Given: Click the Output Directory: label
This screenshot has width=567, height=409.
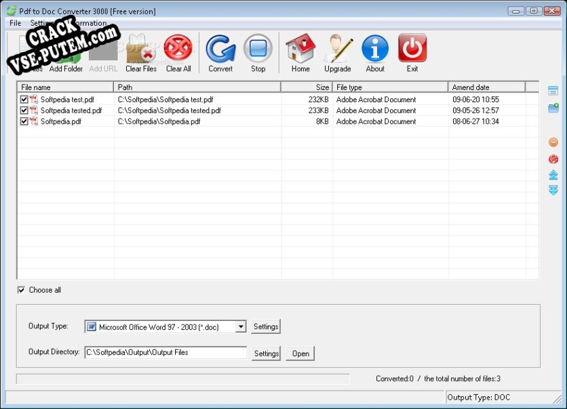Looking at the screenshot, I should coord(54,351).
